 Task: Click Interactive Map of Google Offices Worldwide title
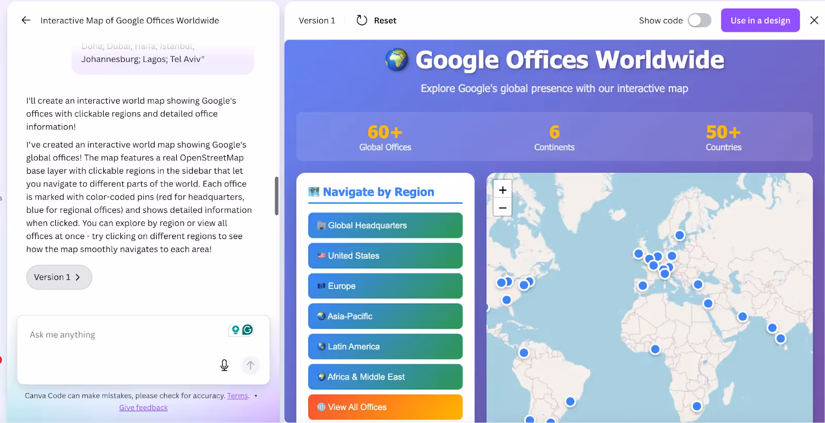(x=129, y=21)
